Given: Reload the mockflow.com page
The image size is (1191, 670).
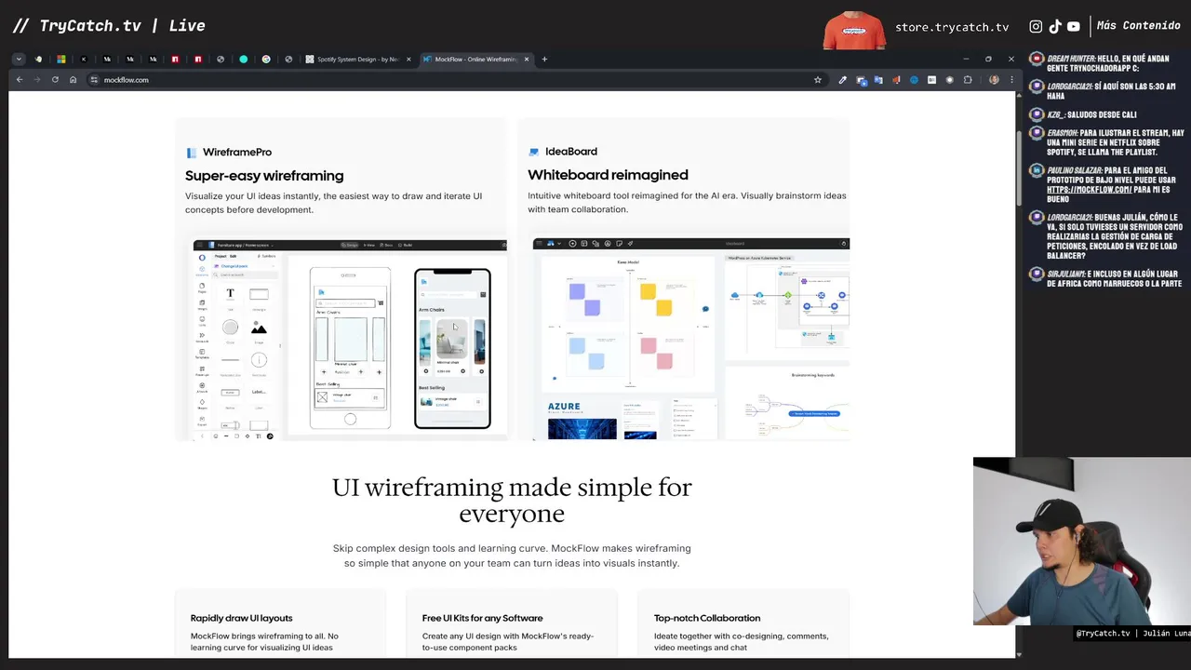Looking at the screenshot, I should [x=55, y=80].
